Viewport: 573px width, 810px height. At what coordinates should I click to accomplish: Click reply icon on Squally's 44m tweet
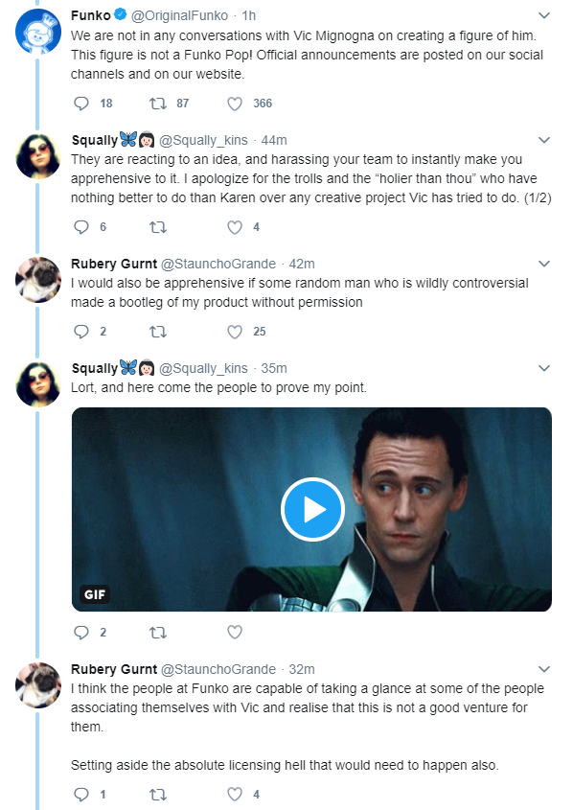[x=81, y=227]
